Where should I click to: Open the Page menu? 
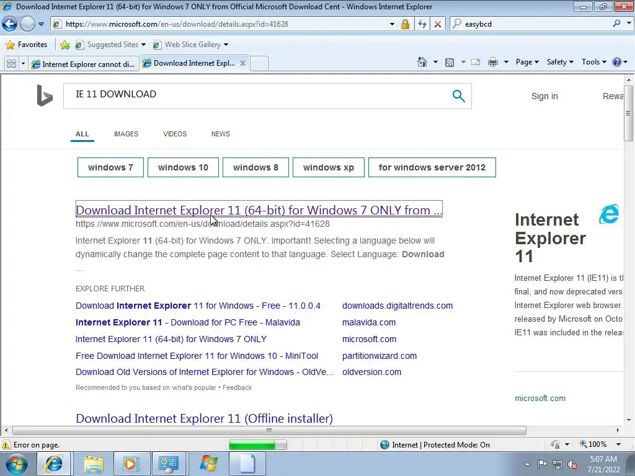pos(527,62)
